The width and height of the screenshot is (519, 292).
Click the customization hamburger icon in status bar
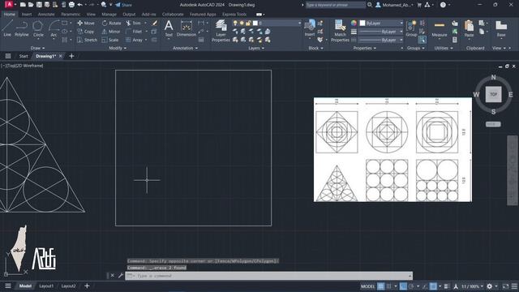514,286
